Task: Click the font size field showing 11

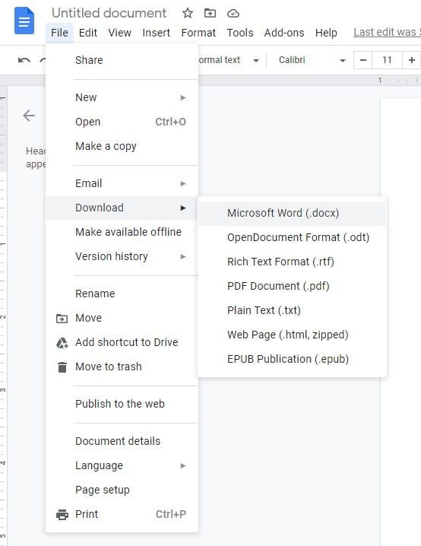Action: tap(388, 60)
